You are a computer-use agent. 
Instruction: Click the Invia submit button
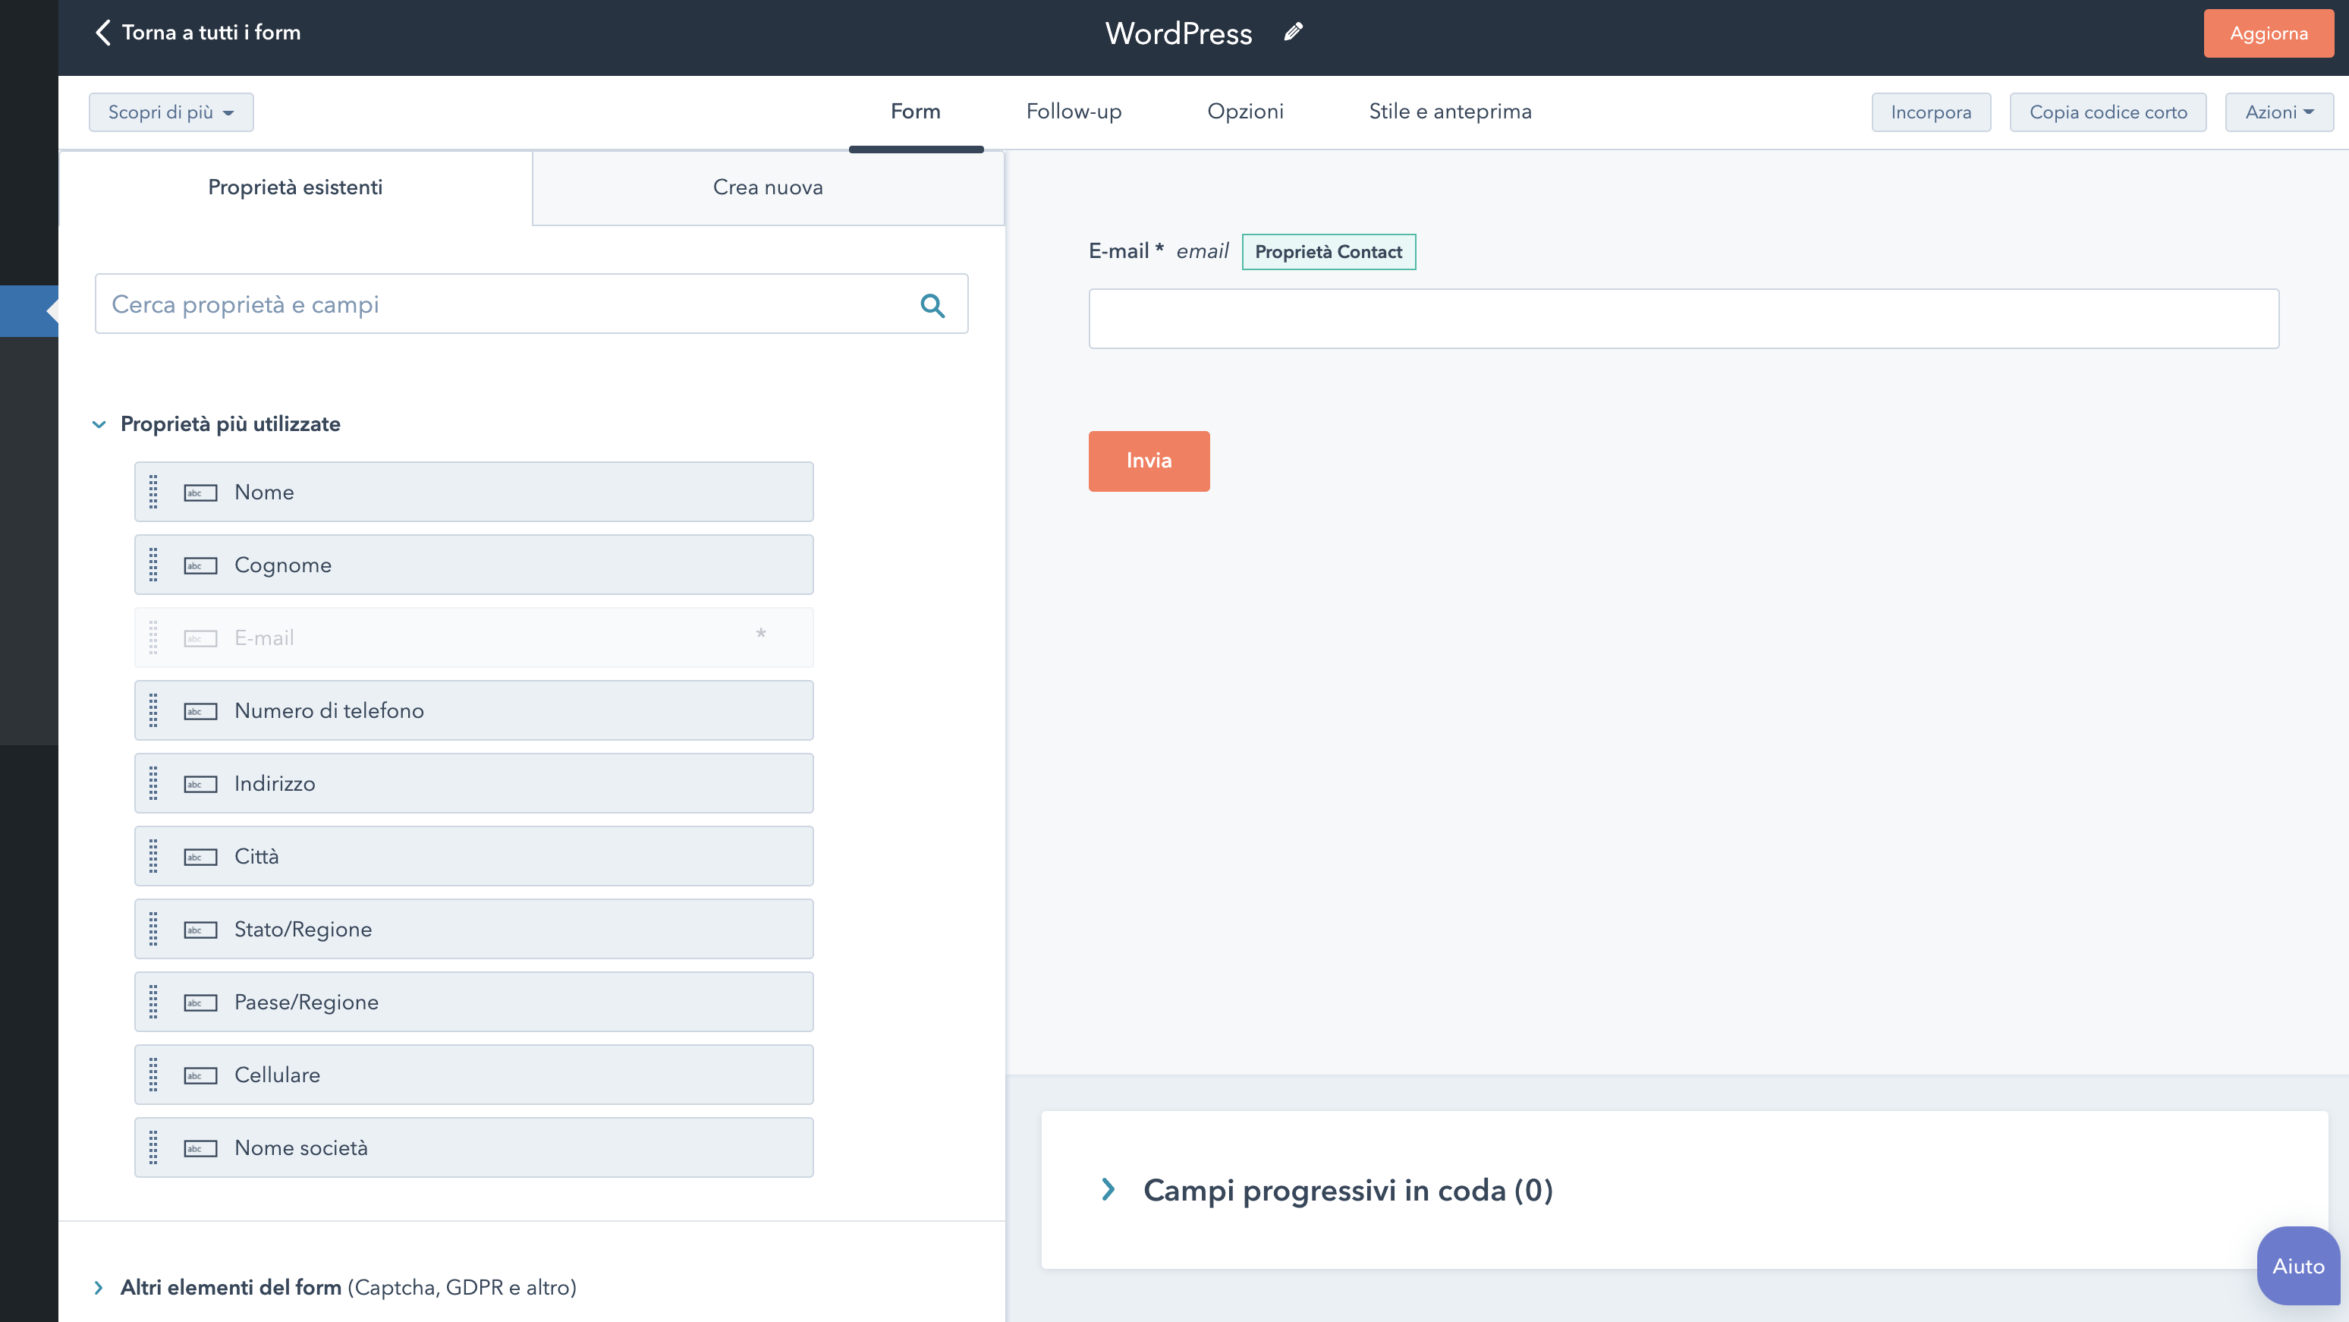coord(1149,461)
